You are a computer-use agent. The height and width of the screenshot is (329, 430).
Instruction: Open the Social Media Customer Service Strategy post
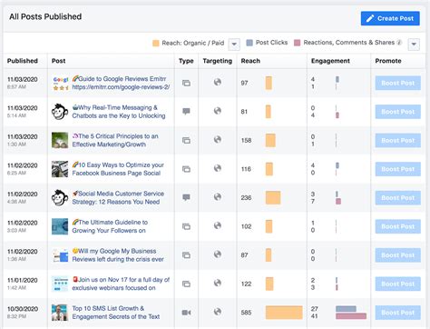click(x=118, y=197)
